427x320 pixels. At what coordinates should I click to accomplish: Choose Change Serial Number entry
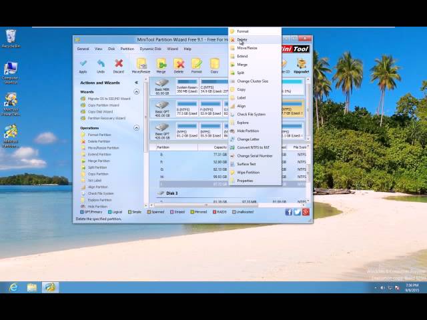pyautogui.click(x=255, y=156)
